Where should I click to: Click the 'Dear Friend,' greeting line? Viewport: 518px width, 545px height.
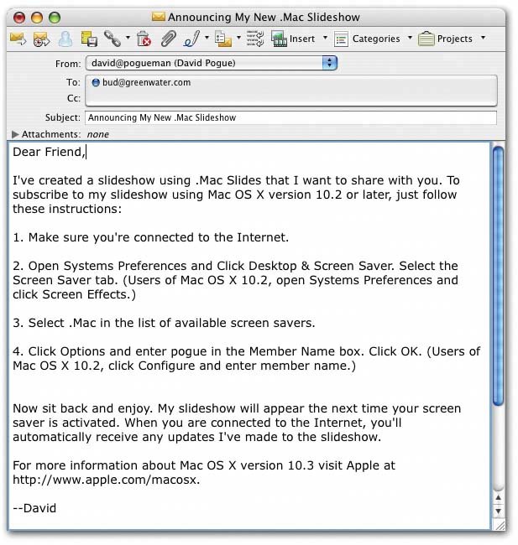tap(49, 152)
